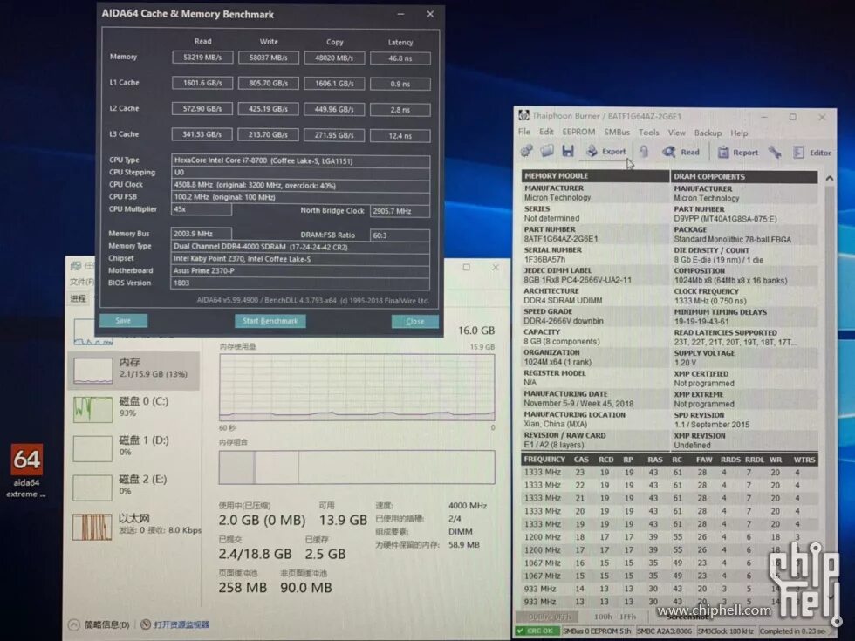Open the View menu in Thaiphoon Burner
This screenshot has height=641, width=855.
(x=677, y=133)
